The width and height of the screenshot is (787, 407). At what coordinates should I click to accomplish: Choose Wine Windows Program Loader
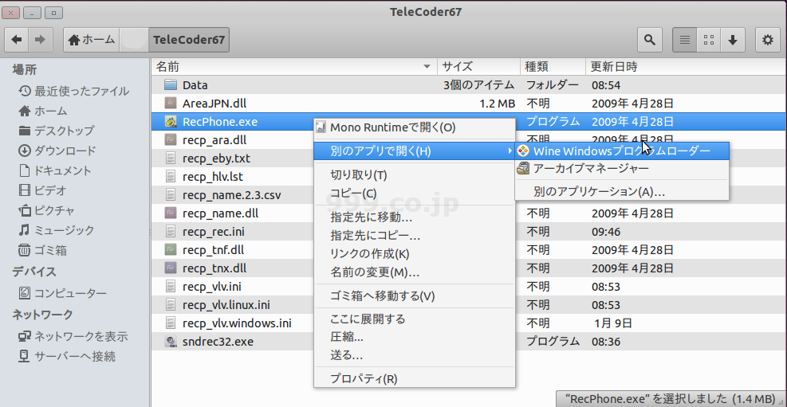click(622, 151)
